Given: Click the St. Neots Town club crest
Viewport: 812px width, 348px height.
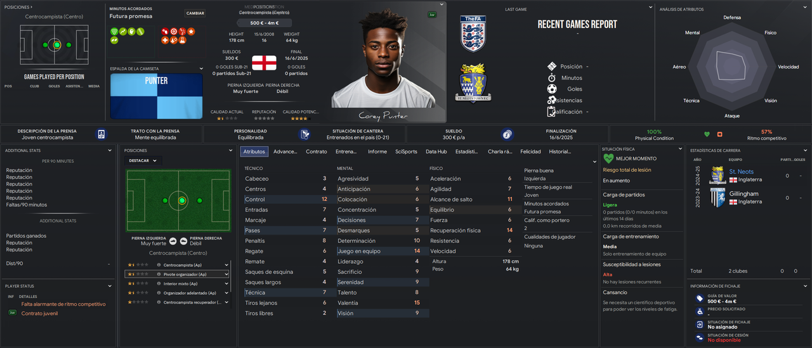Looking at the screenshot, I should 474,82.
